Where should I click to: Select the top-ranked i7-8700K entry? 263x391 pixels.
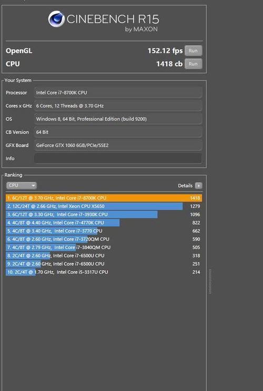[x=104, y=198]
